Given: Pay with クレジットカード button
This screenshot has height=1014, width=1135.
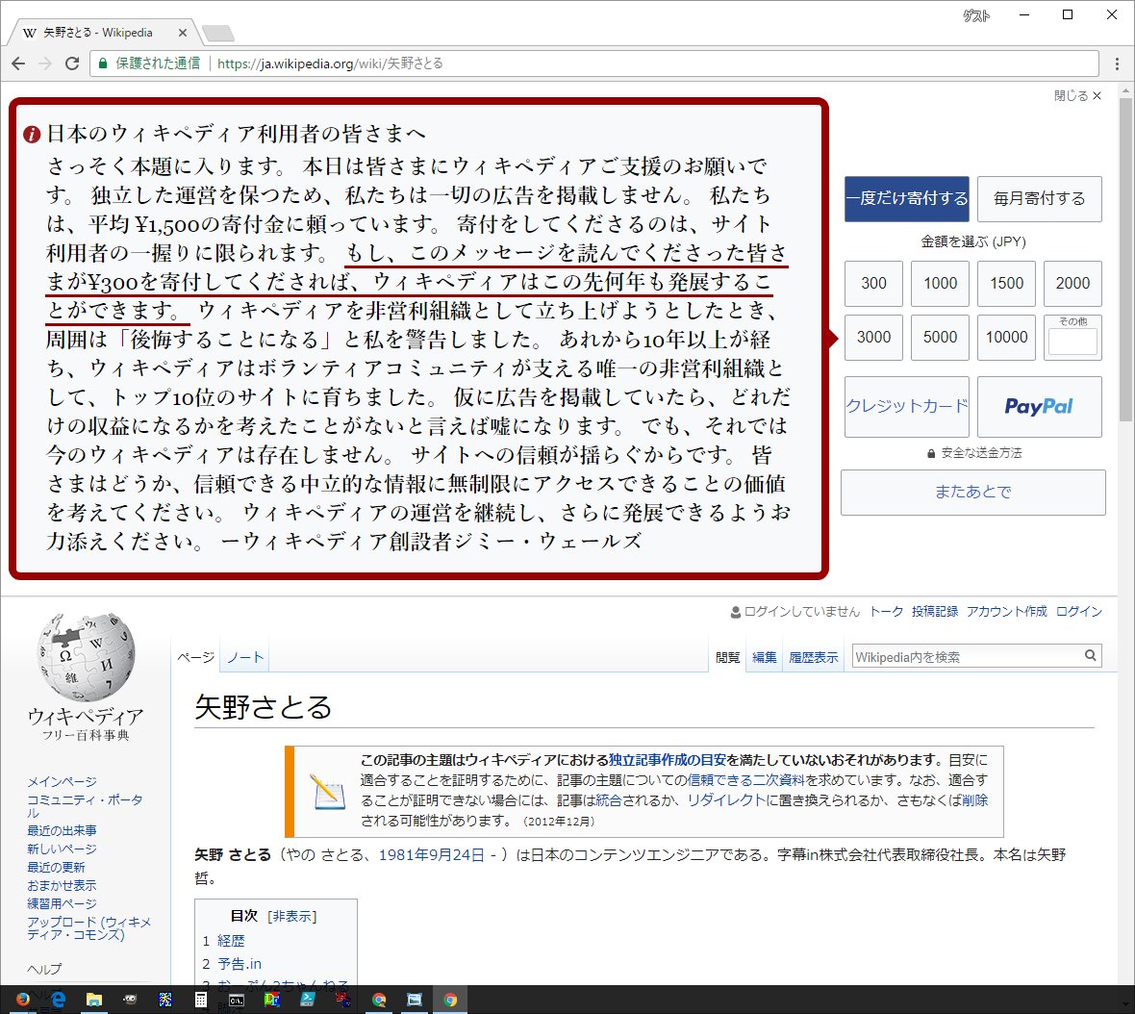Looking at the screenshot, I should coord(906,406).
